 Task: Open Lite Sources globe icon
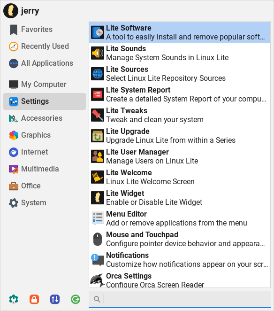(x=98, y=74)
